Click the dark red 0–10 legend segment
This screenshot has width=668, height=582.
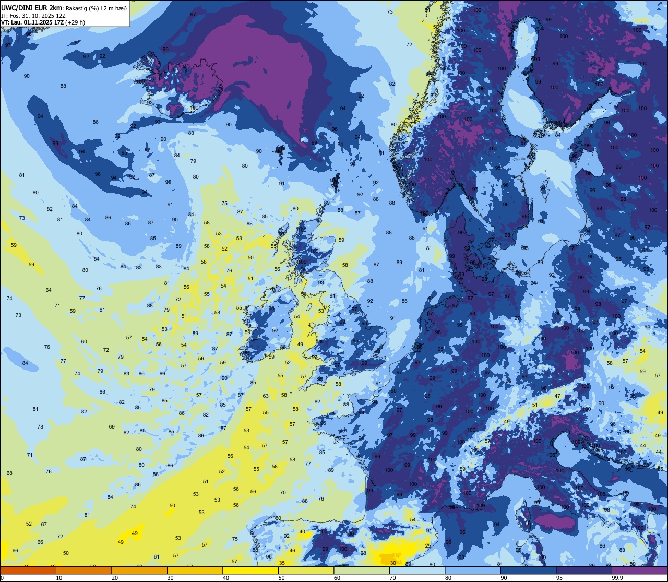tap(28, 571)
